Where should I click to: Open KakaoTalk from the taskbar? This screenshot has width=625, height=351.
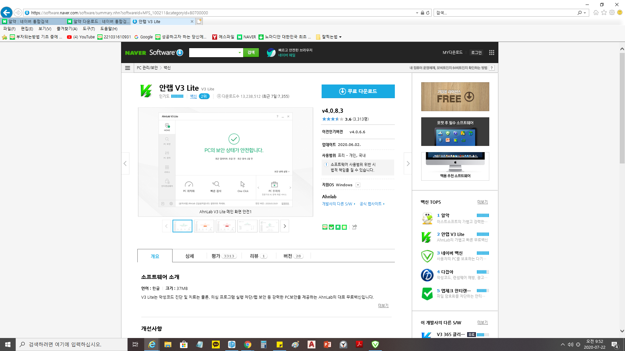(216, 344)
